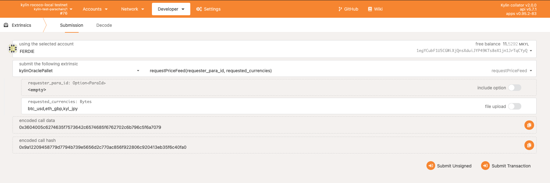550x183 pixels.
Task: Click the Extrinsics section icon
Action: 6,25
